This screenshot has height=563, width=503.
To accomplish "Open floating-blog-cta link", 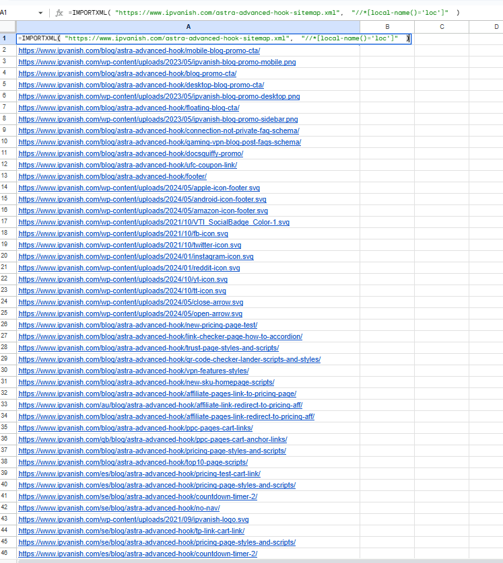I will (x=129, y=108).
